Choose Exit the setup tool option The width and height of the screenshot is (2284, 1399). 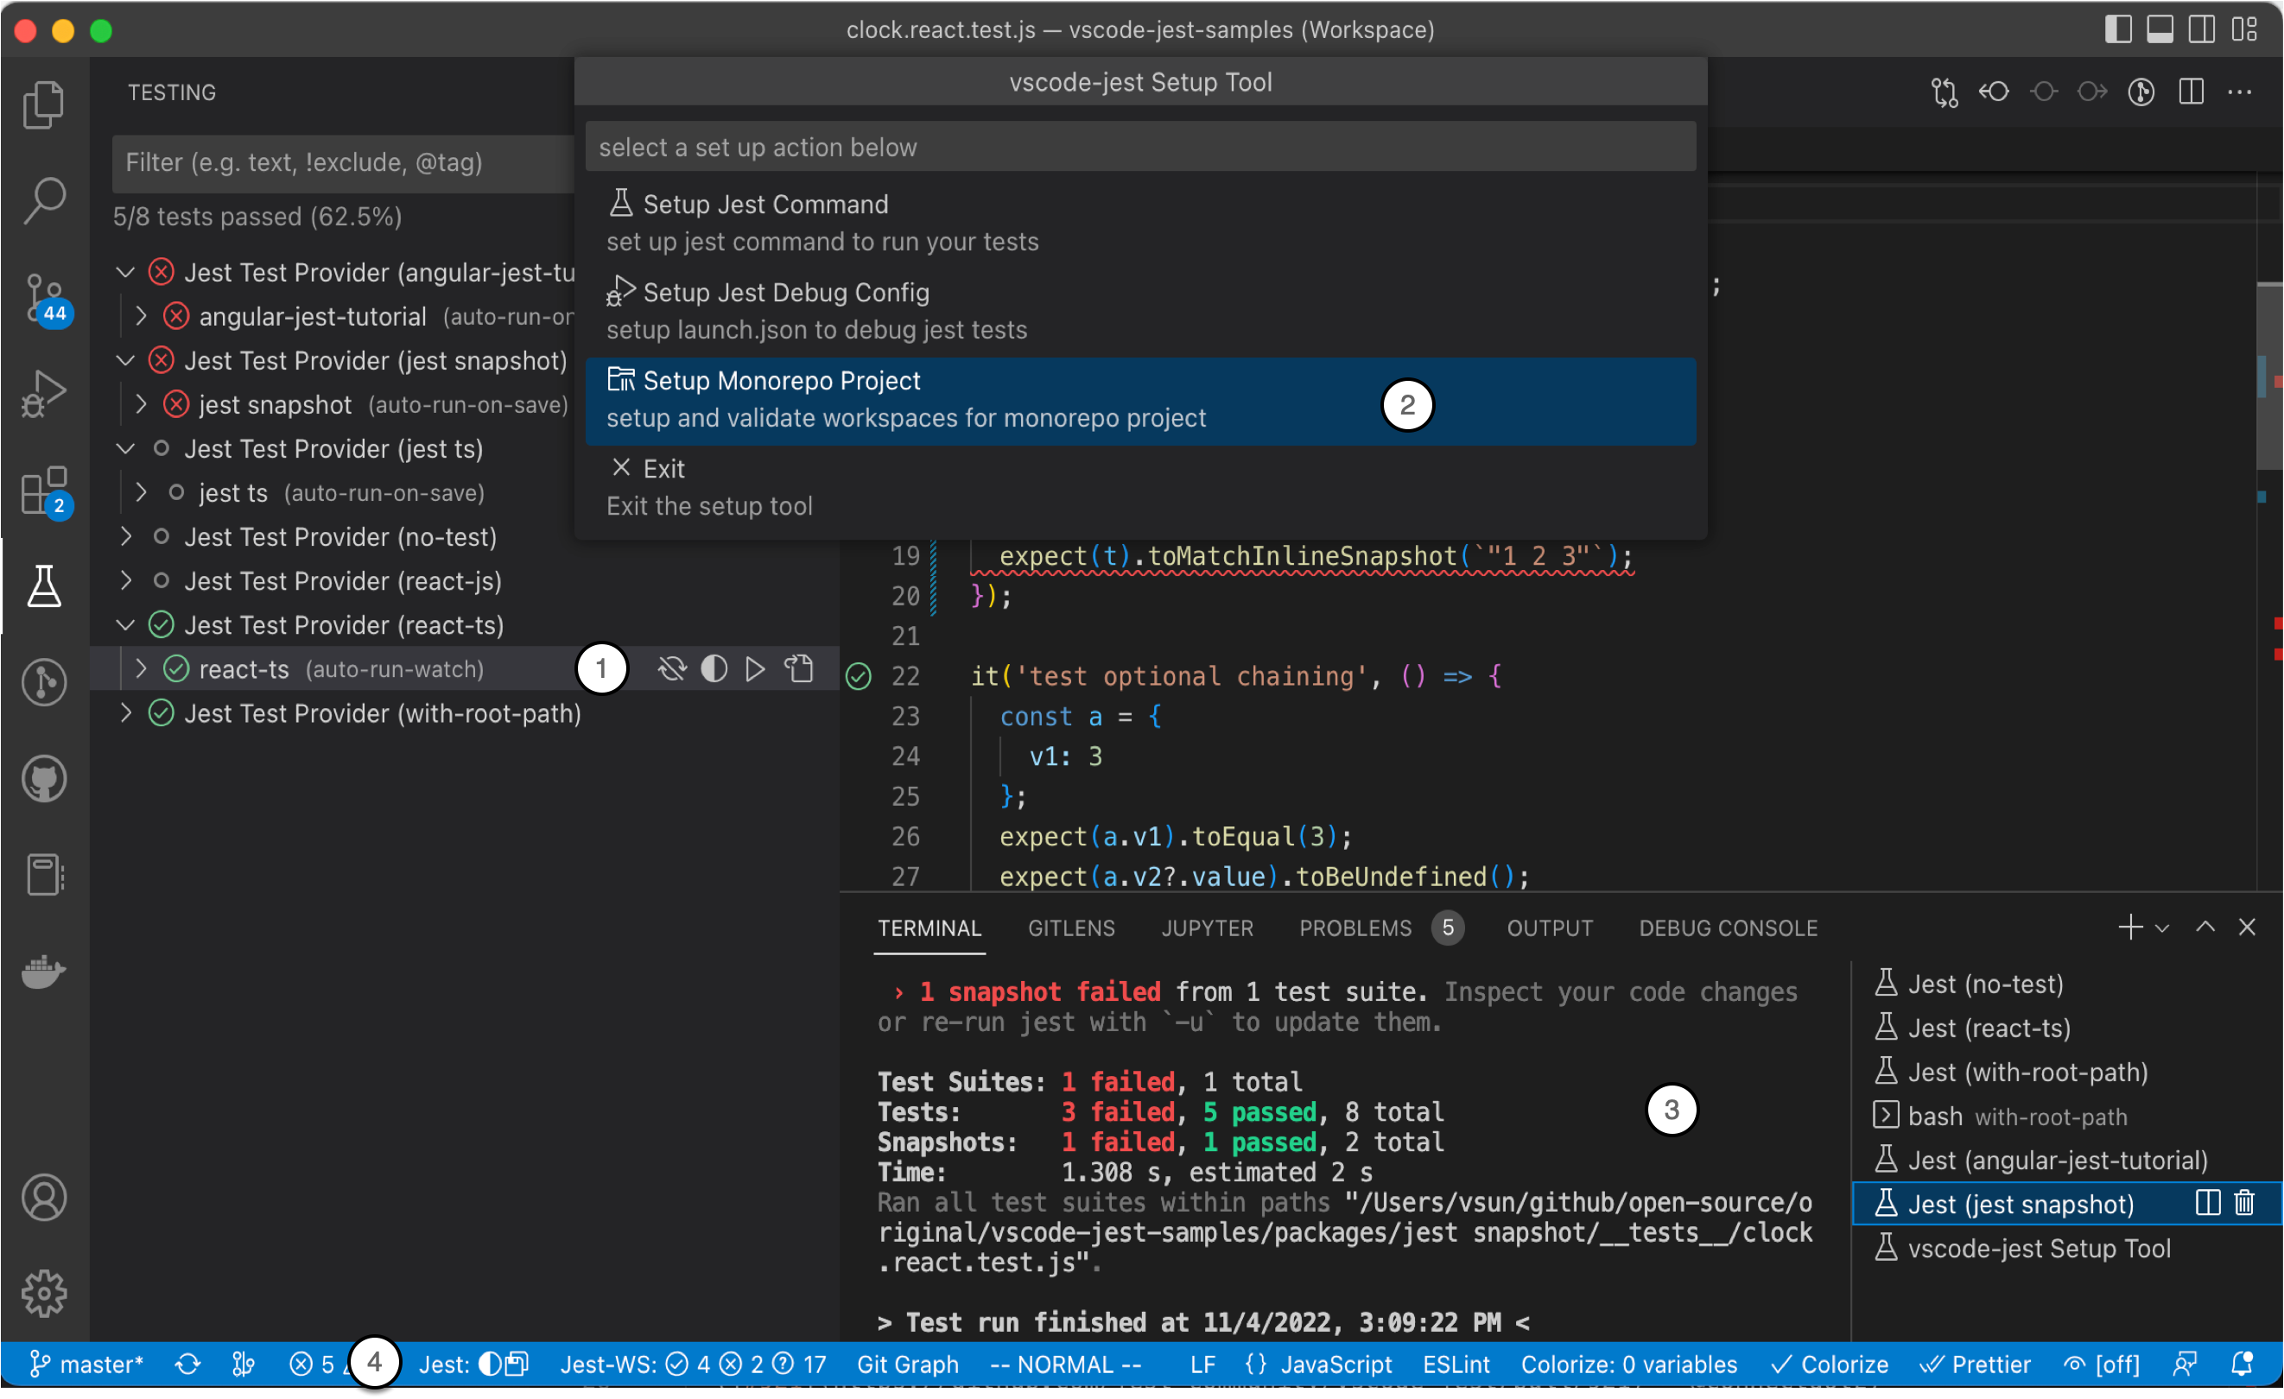tap(1140, 487)
